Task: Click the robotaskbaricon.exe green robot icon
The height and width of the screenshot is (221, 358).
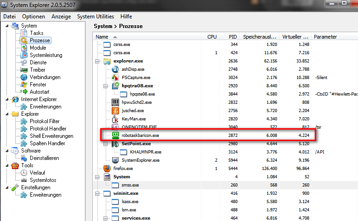Action: coord(115,136)
